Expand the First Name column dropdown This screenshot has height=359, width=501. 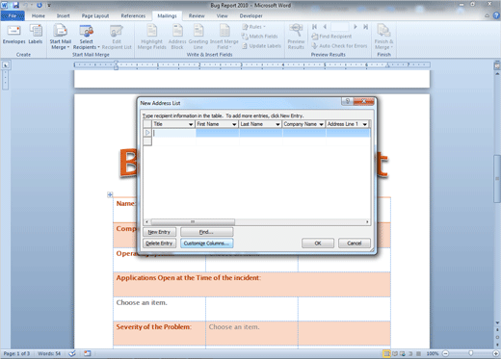pos(234,124)
